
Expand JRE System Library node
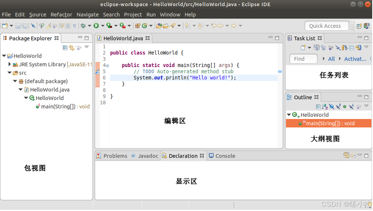9,64
